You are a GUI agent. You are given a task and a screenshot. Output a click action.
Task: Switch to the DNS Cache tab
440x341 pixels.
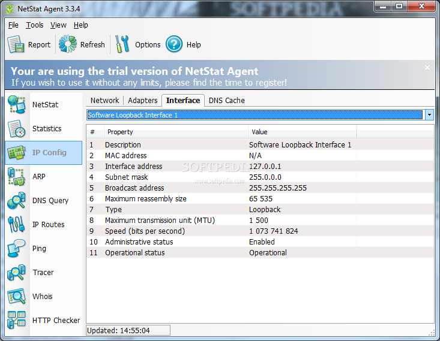click(227, 100)
